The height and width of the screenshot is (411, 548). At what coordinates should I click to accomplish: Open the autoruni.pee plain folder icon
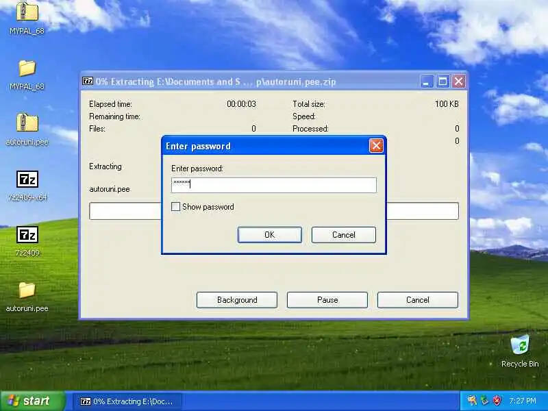(27, 290)
